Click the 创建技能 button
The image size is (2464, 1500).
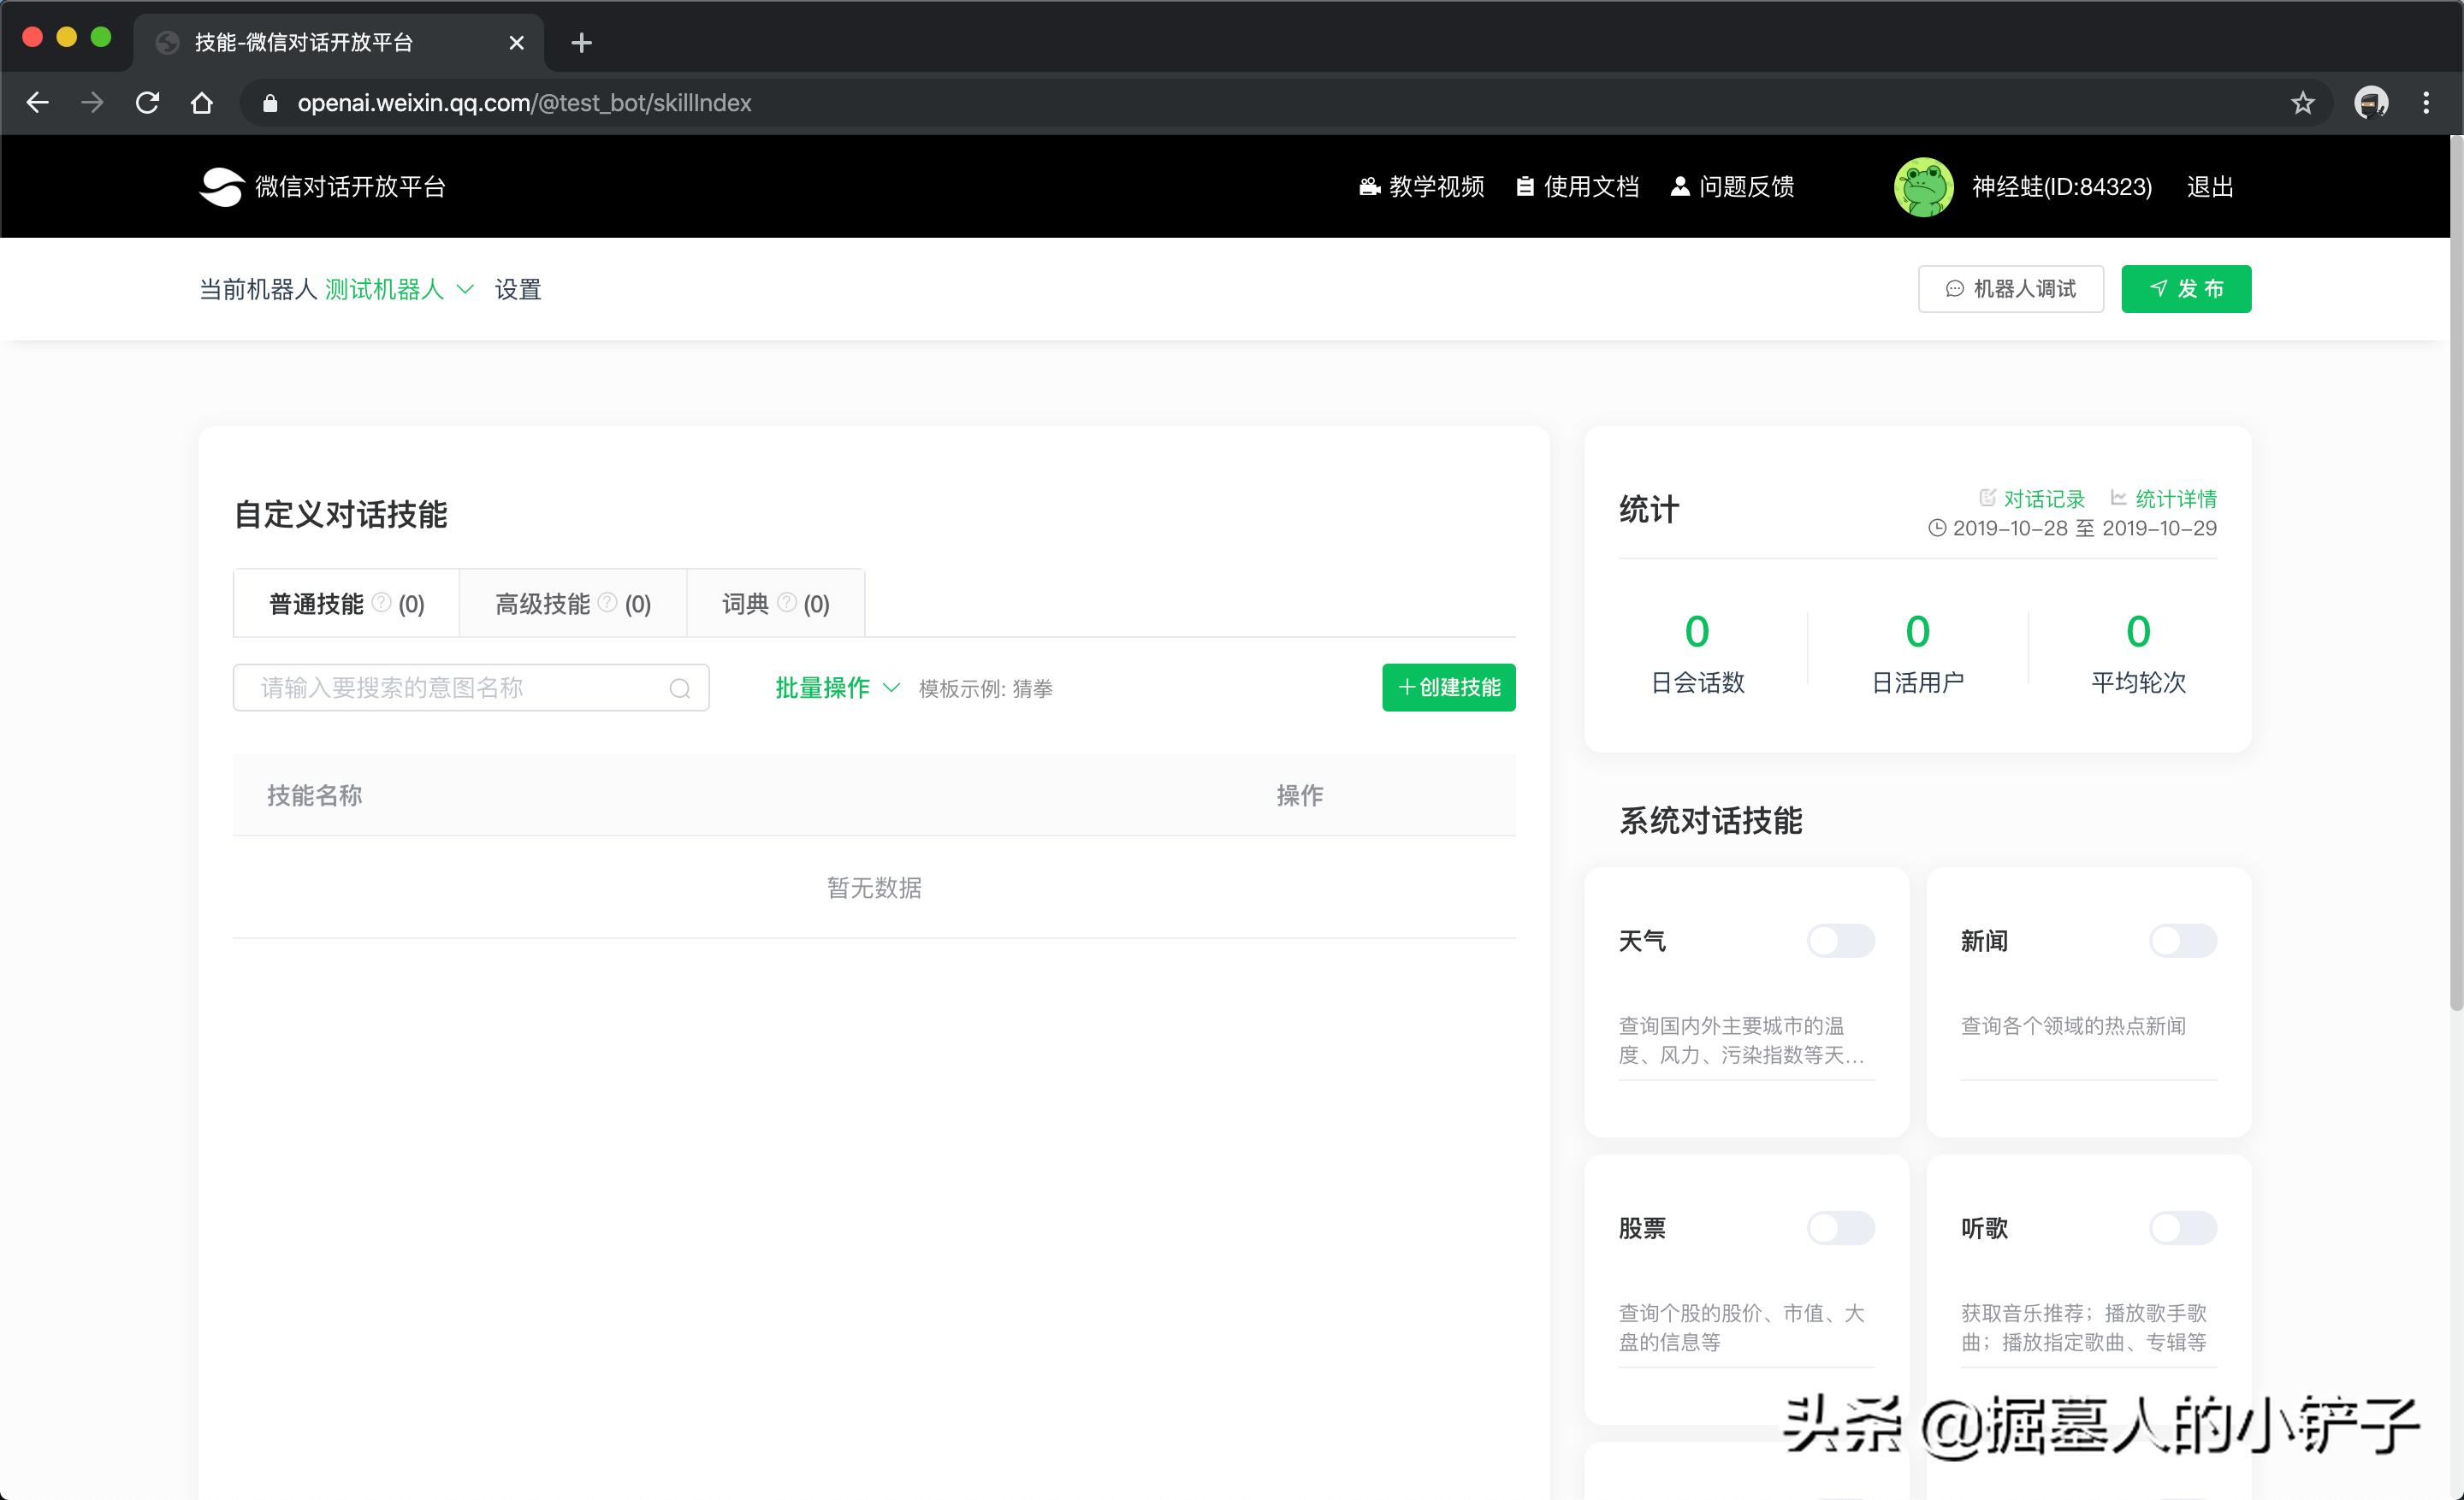1448,688
